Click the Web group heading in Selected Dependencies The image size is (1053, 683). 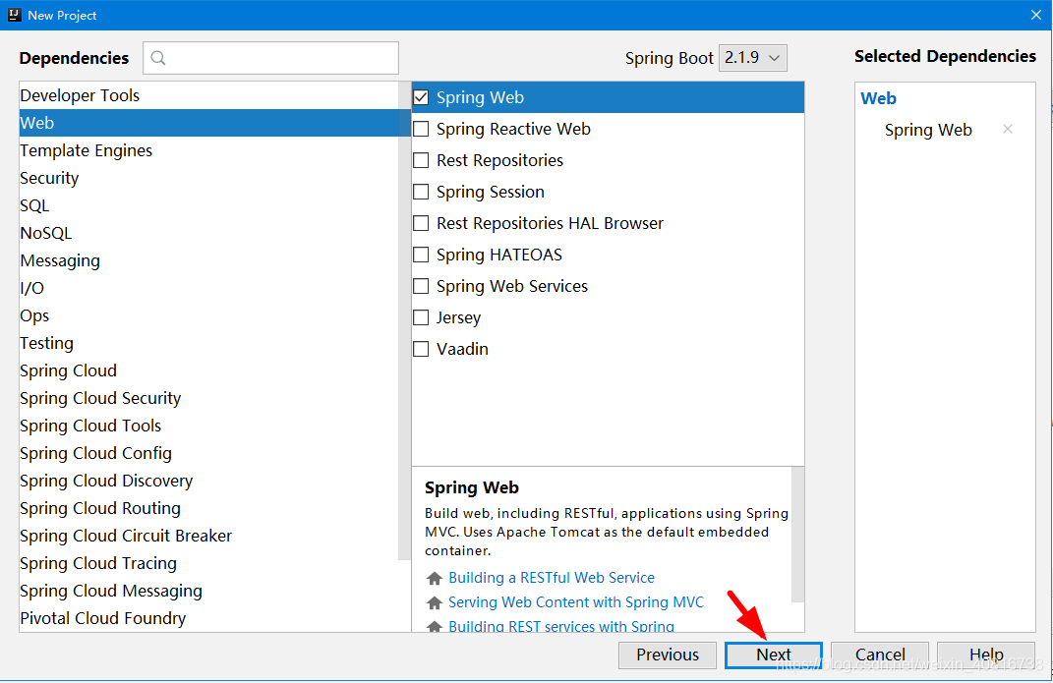(x=878, y=98)
